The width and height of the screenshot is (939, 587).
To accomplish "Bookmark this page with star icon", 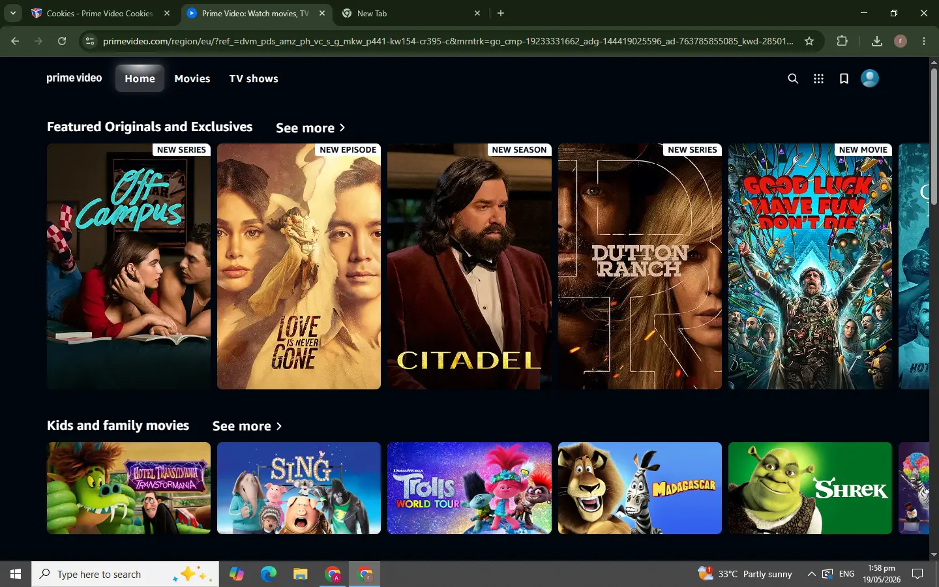I will (809, 41).
